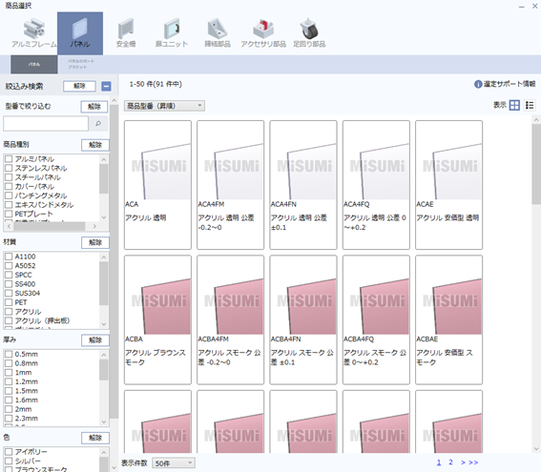Check the 0.5mm thickness checkbox

pyautogui.click(x=9, y=354)
